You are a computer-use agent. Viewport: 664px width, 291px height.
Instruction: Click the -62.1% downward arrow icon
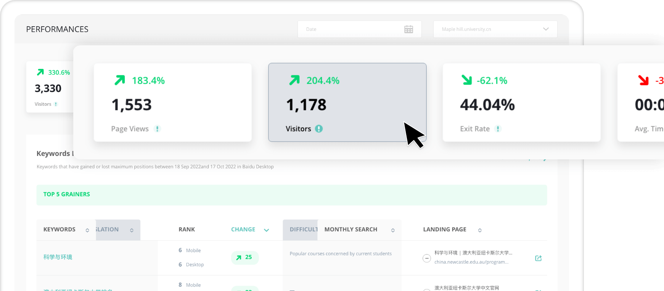(x=467, y=80)
